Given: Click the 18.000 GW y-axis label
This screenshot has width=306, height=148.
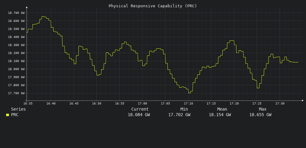Looking at the screenshot, I should click(x=16, y=69).
